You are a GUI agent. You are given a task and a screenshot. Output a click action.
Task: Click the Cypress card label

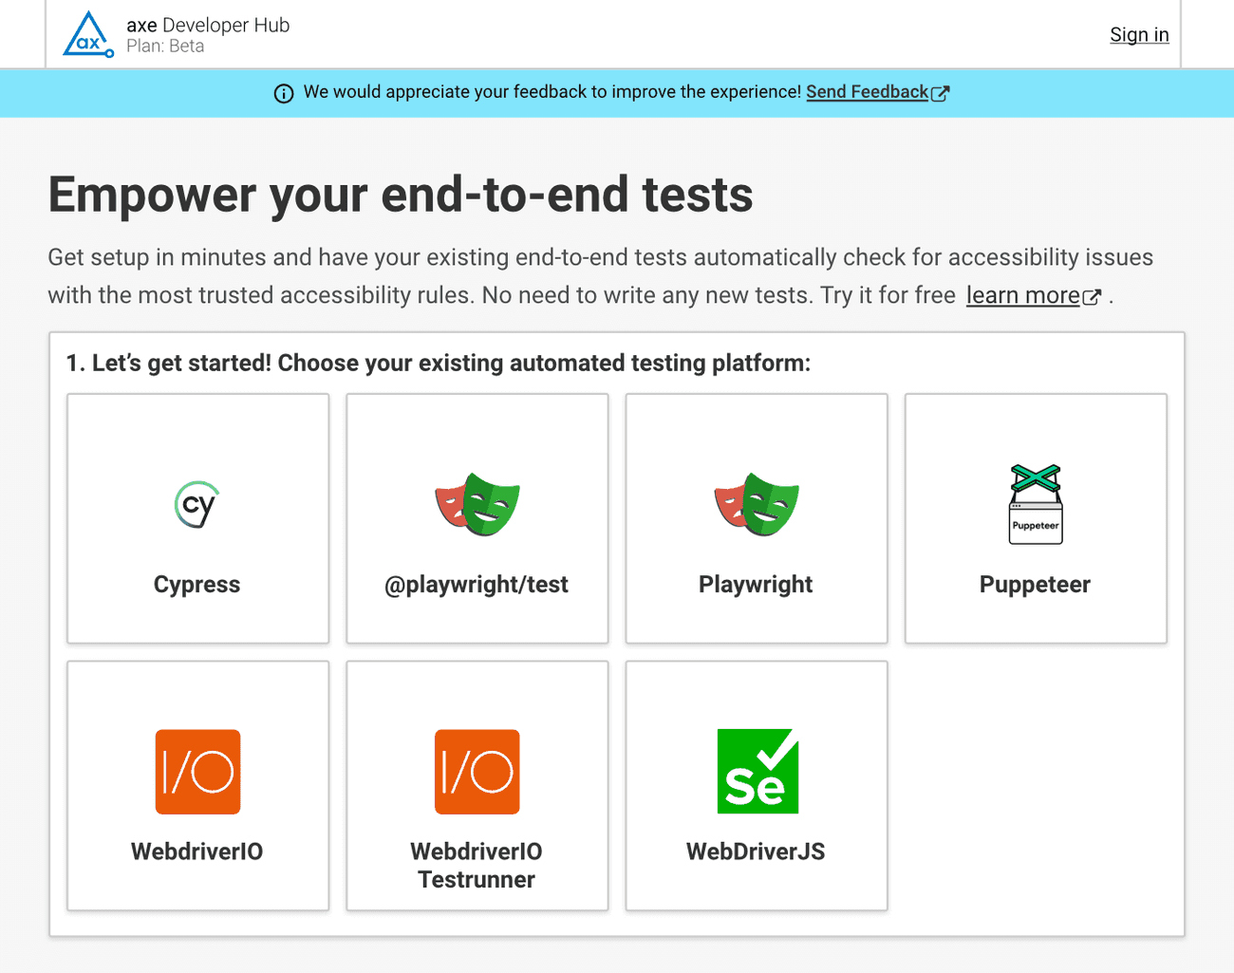tap(197, 585)
